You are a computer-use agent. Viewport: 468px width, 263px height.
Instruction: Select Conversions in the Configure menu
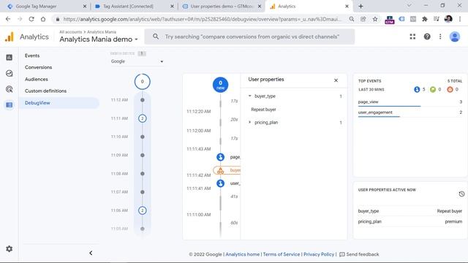(39, 67)
